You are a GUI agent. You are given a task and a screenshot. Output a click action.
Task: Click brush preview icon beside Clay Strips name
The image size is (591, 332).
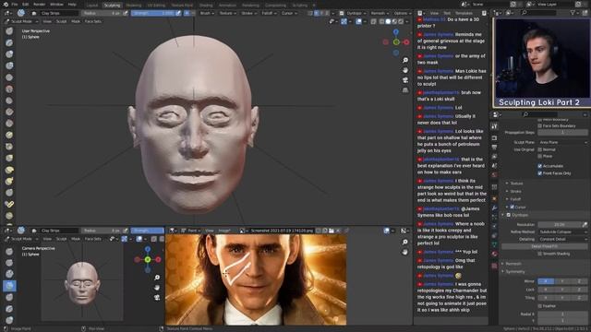tap(20, 13)
